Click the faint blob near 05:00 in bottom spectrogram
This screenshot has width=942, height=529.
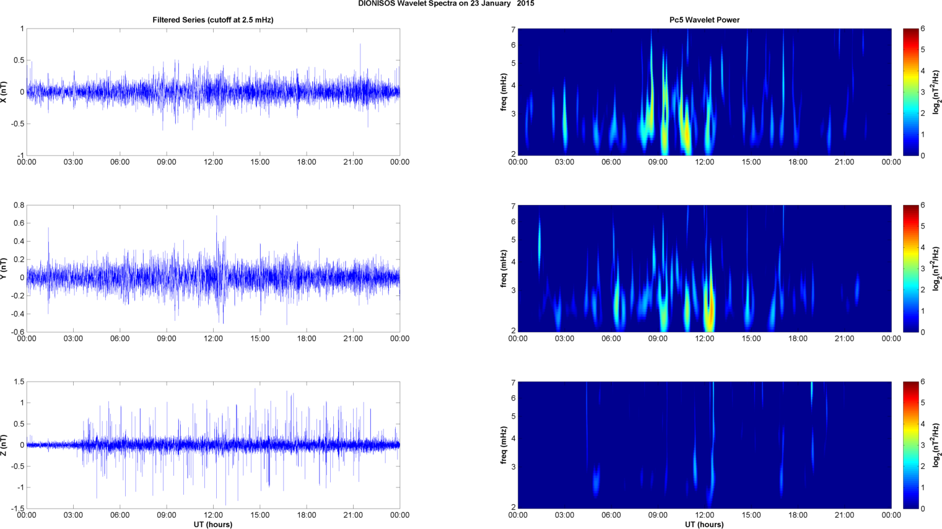pyautogui.click(x=596, y=481)
